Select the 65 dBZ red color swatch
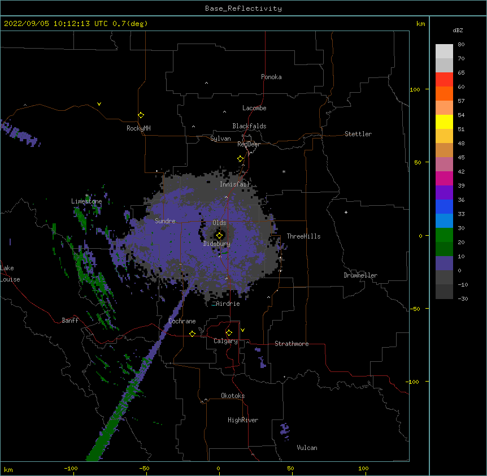Image resolution: width=487 pixels, height=476 pixels. (x=444, y=80)
